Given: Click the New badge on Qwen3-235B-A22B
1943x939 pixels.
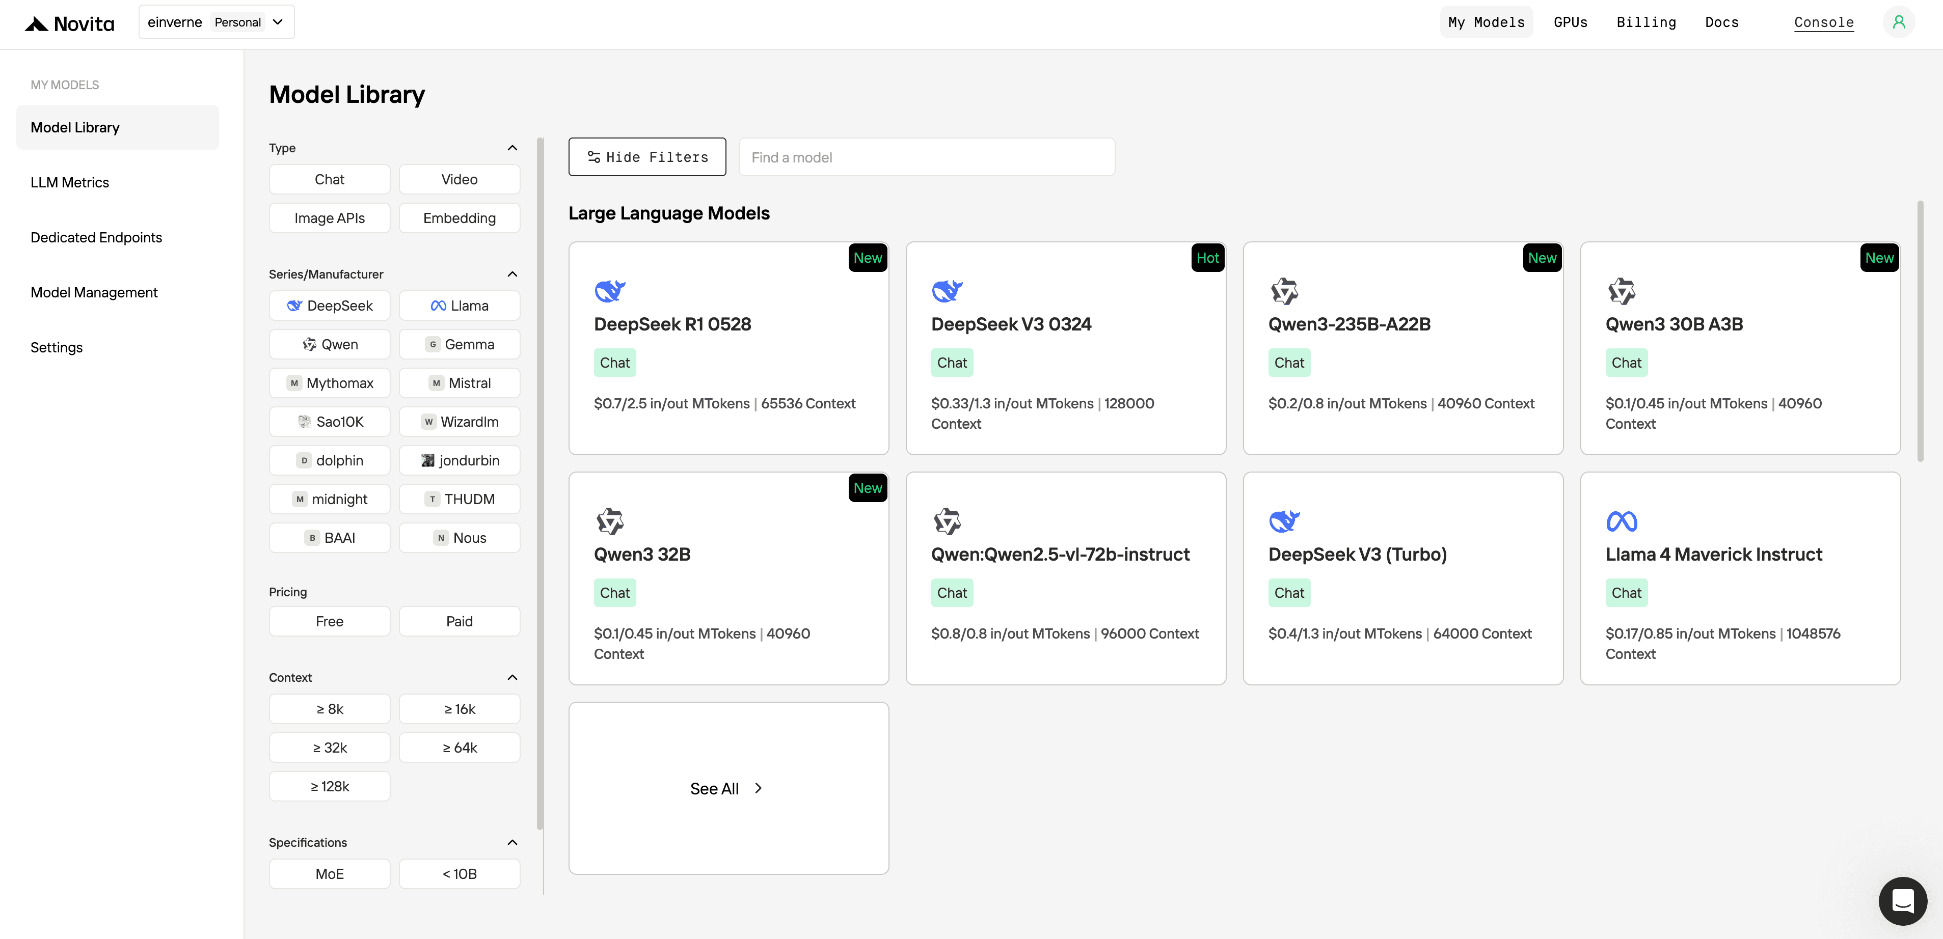Looking at the screenshot, I should [1542, 258].
